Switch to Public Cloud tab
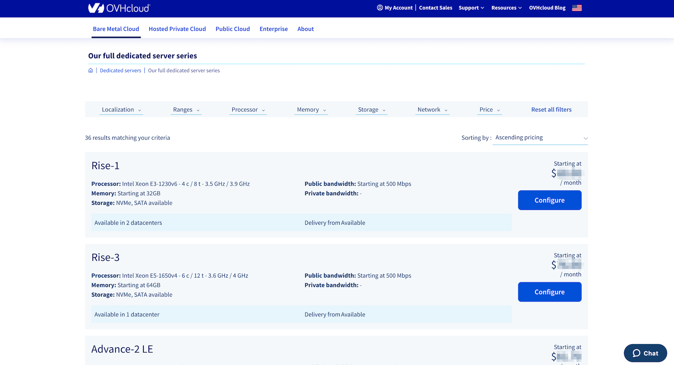674x365 pixels. [233, 29]
